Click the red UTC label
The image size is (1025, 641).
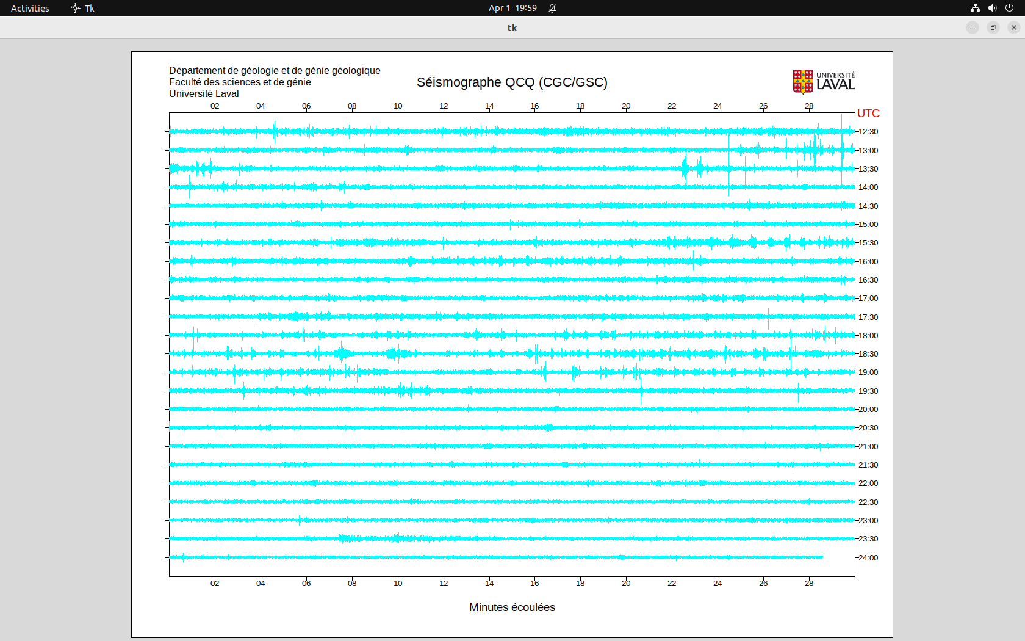click(x=868, y=114)
